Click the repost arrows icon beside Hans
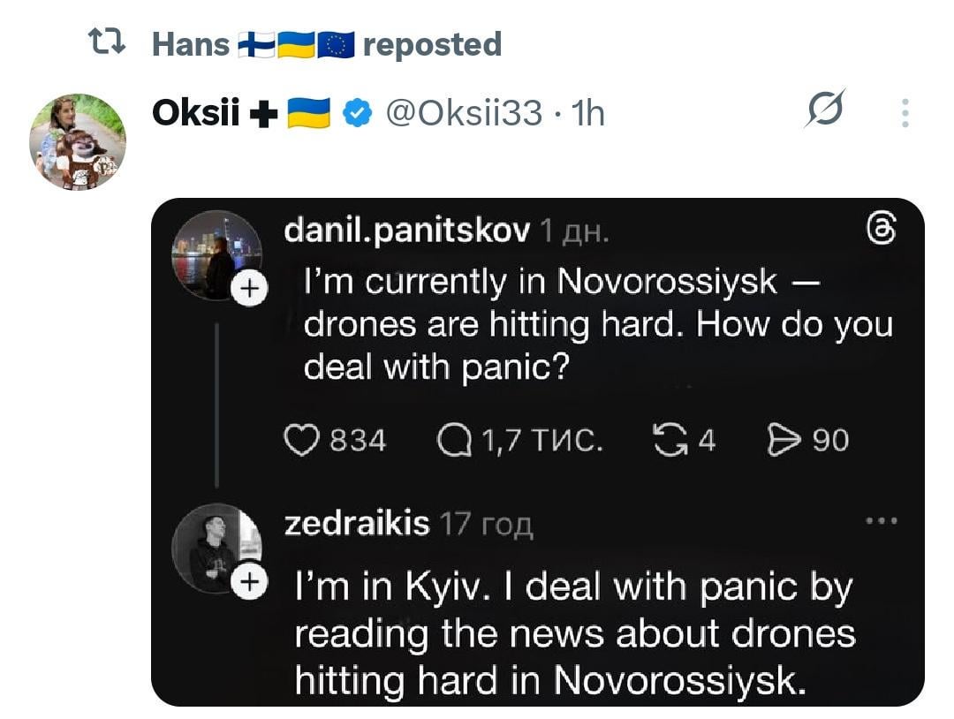The image size is (954, 719). click(108, 42)
